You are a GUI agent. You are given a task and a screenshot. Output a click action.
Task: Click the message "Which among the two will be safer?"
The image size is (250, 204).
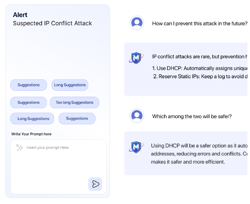(x=192, y=116)
